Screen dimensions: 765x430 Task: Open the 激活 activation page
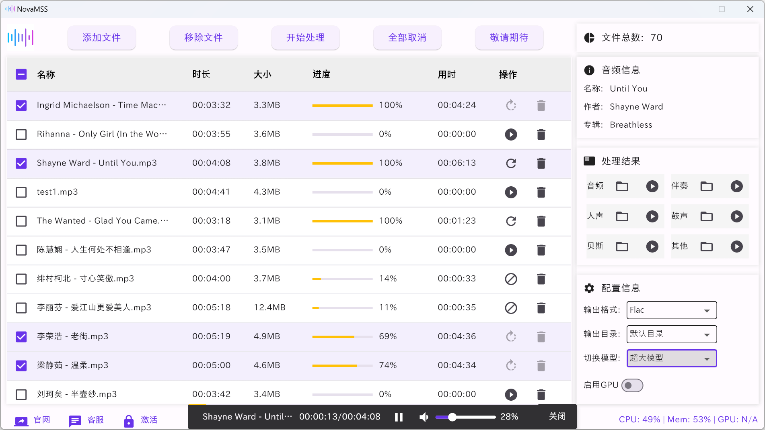[149, 420]
